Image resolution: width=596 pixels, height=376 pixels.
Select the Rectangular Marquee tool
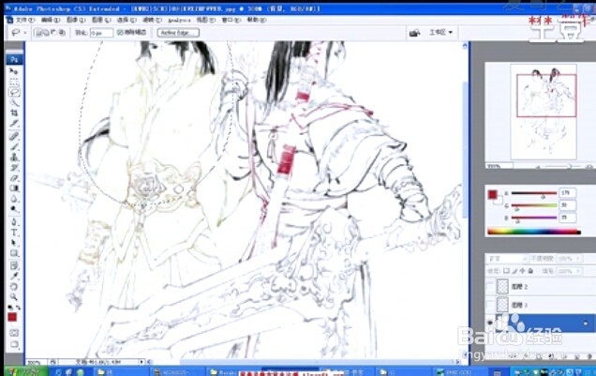(x=14, y=82)
